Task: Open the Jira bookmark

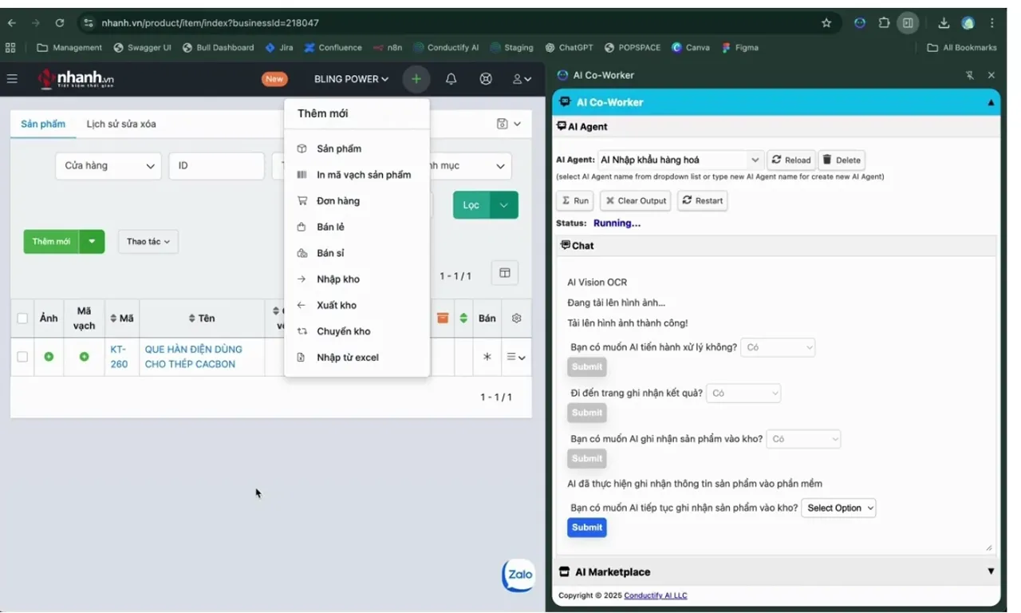Action: click(x=279, y=48)
